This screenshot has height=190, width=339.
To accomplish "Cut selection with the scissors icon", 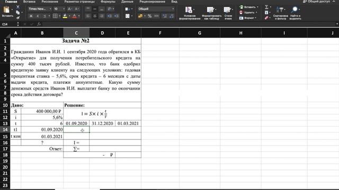I will coord(18,7).
